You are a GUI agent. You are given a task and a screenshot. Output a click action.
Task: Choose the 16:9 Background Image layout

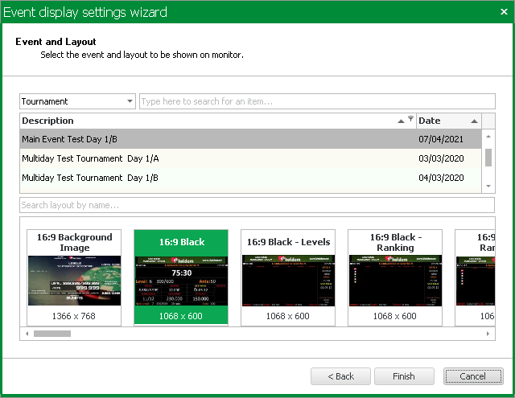[x=74, y=277]
